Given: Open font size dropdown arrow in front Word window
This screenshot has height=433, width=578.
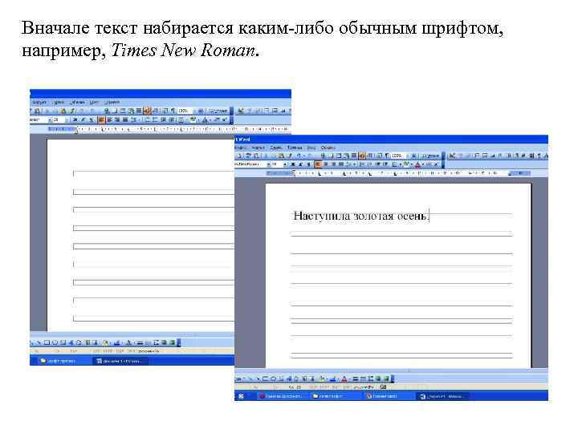Looking at the screenshot, I should [285, 164].
